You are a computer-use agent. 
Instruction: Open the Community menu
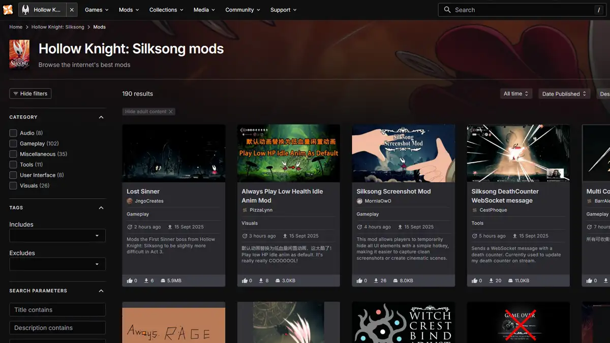242,10
